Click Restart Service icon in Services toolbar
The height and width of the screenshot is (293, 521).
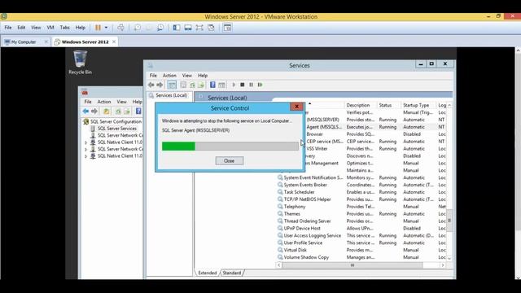pos(260,85)
